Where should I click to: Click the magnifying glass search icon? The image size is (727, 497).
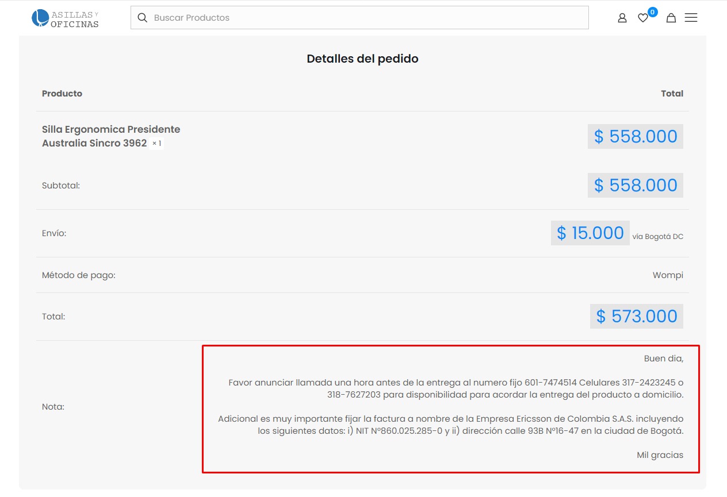143,18
